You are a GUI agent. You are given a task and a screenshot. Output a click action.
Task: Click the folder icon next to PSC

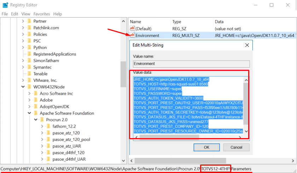(x=29, y=41)
